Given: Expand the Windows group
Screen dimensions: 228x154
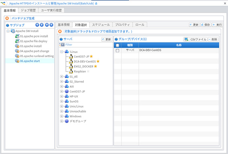Looking at the screenshot, I should [x=62, y=116].
